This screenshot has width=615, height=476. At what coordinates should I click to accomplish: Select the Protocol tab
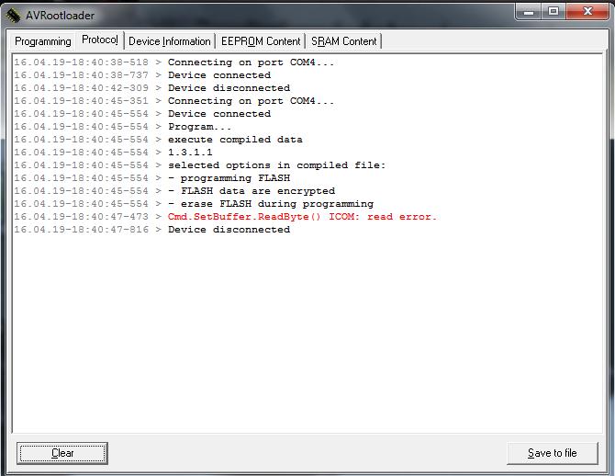coord(100,40)
